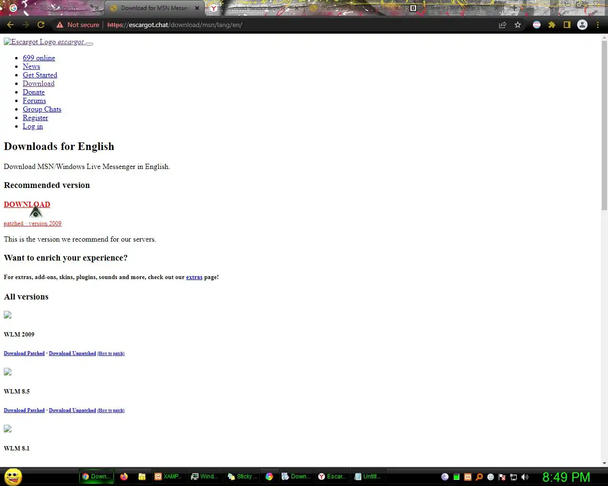Click the green monitor tray icon

[x=456, y=477]
